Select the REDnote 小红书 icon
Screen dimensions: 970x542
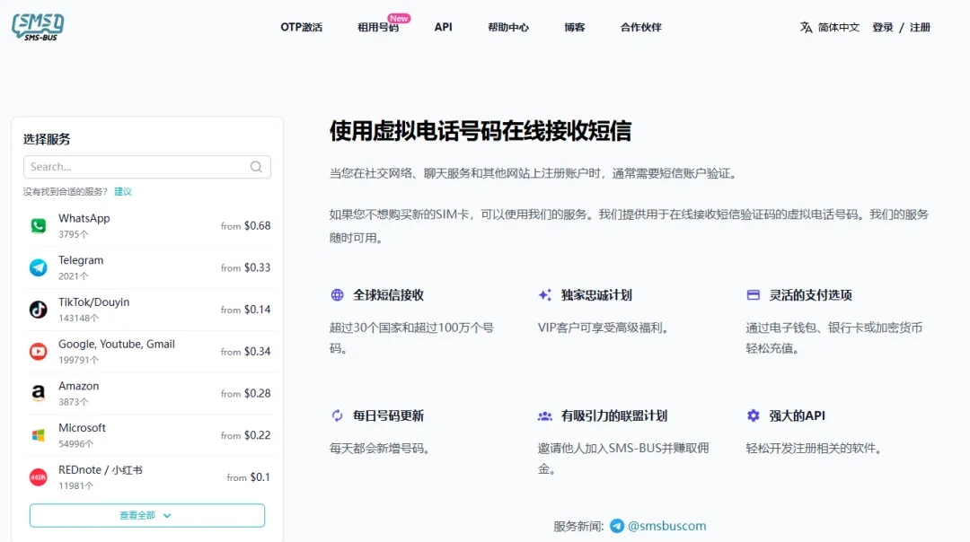pyautogui.click(x=38, y=477)
